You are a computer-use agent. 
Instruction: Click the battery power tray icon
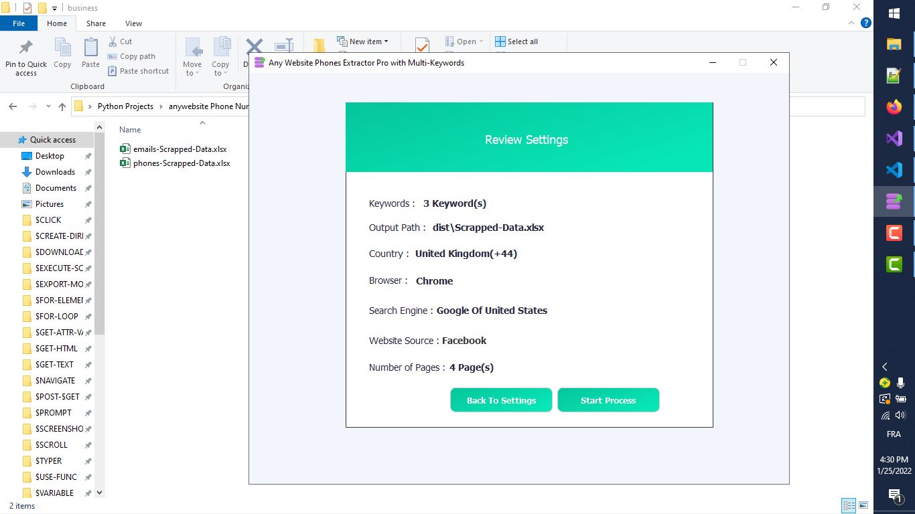click(901, 399)
